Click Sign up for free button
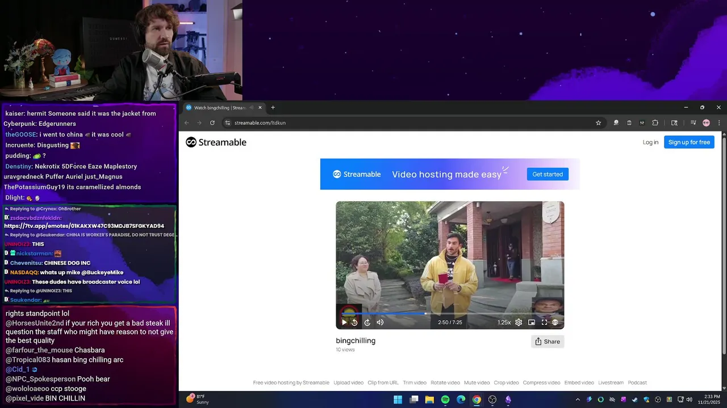The image size is (727, 408). (689, 142)
